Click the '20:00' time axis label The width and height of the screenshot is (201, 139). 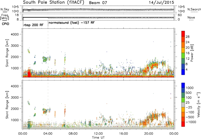[149, 133]
